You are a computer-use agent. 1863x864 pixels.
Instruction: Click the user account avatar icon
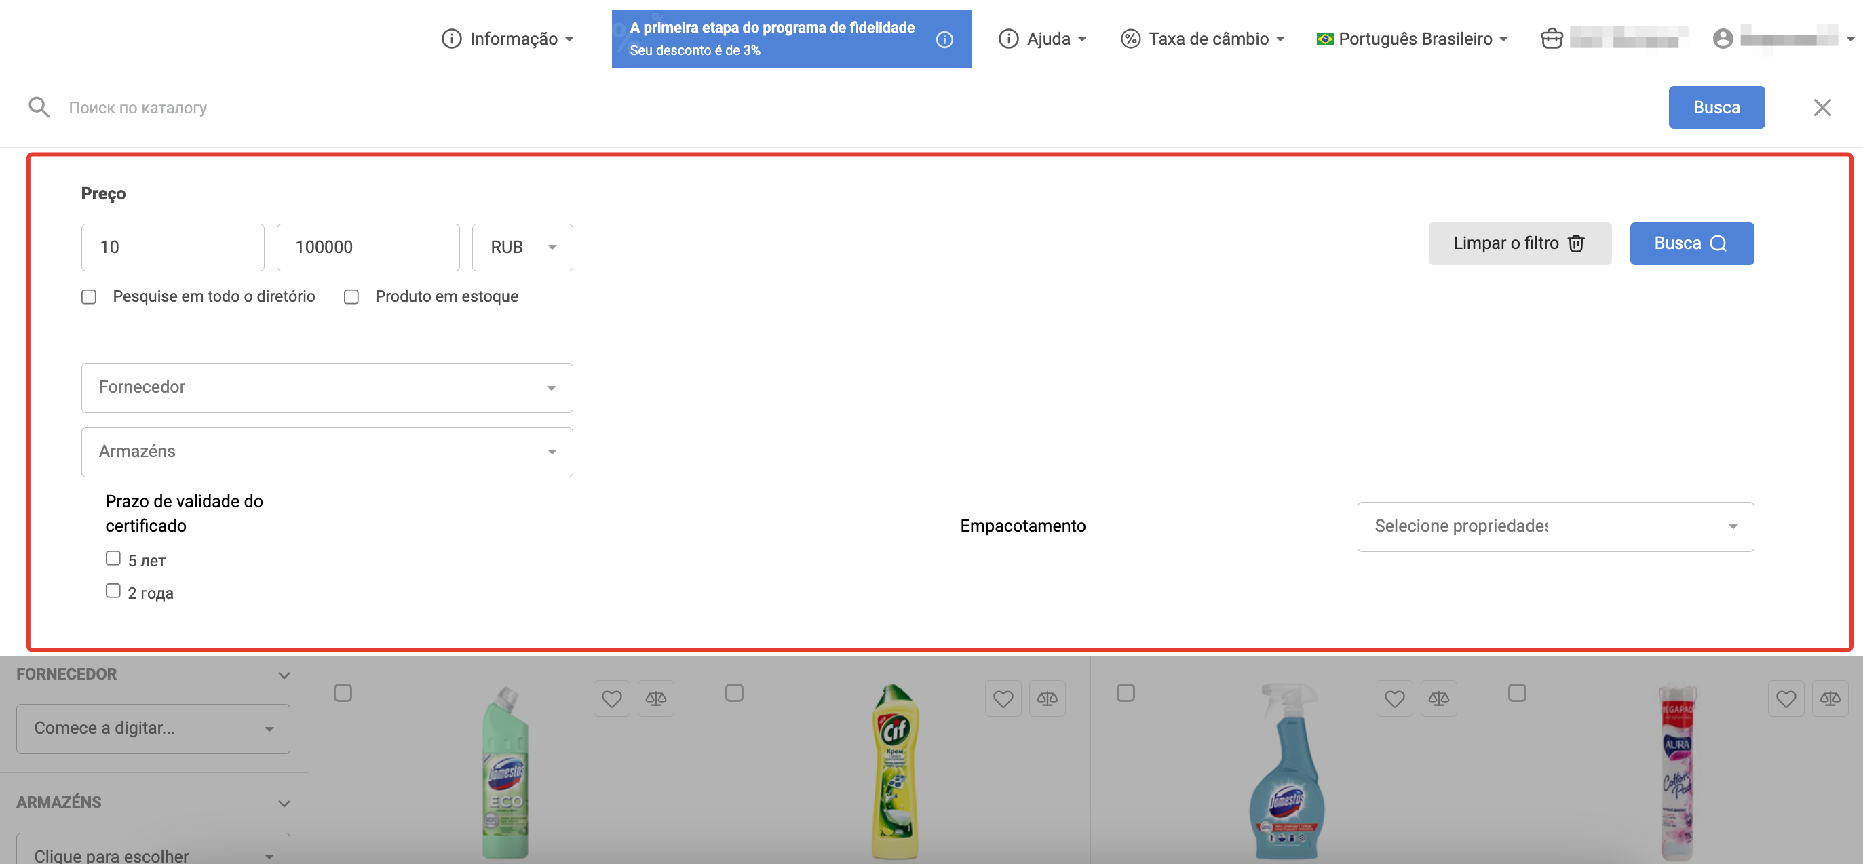coord(1723,39)
